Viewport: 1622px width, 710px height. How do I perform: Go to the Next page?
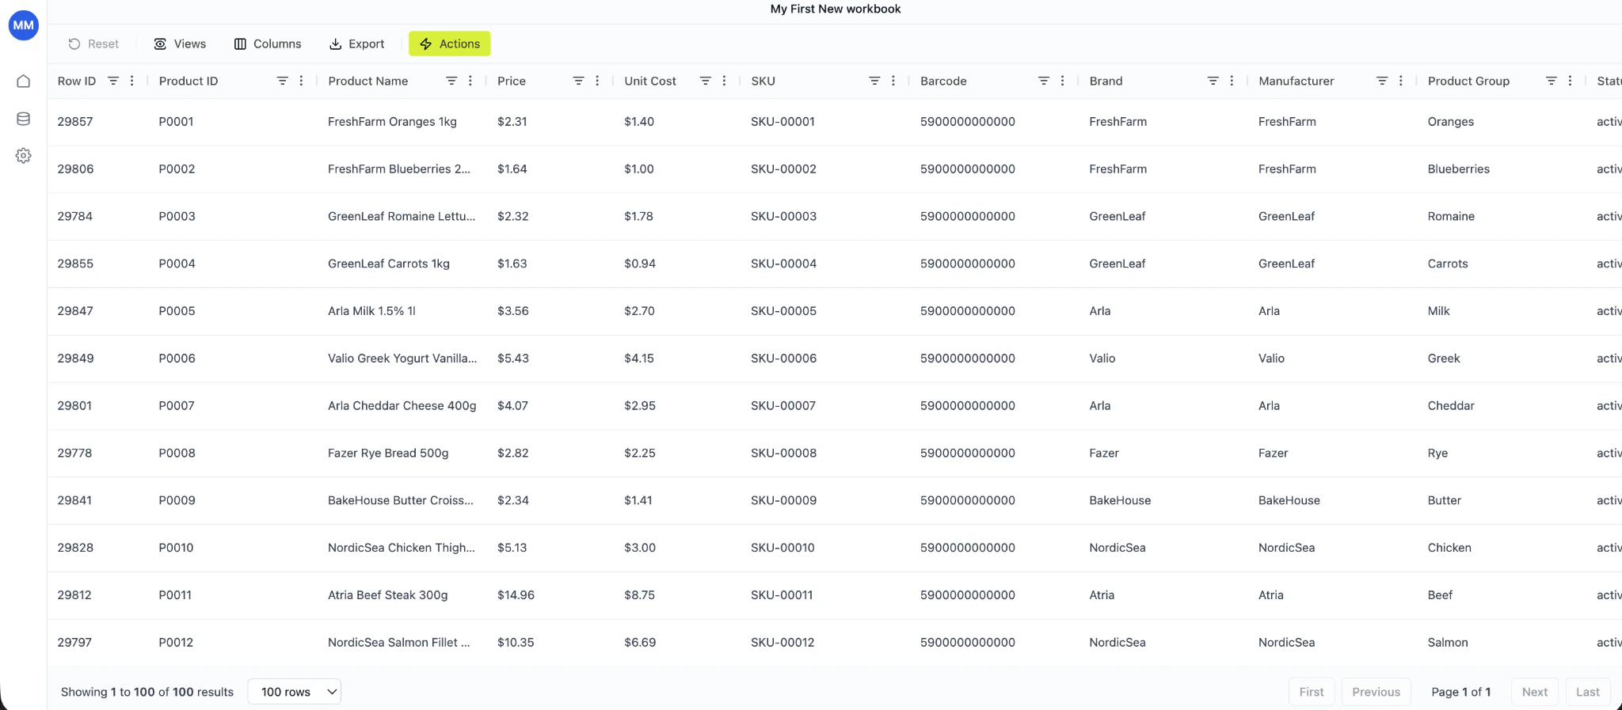click(x=1535, y=692)
